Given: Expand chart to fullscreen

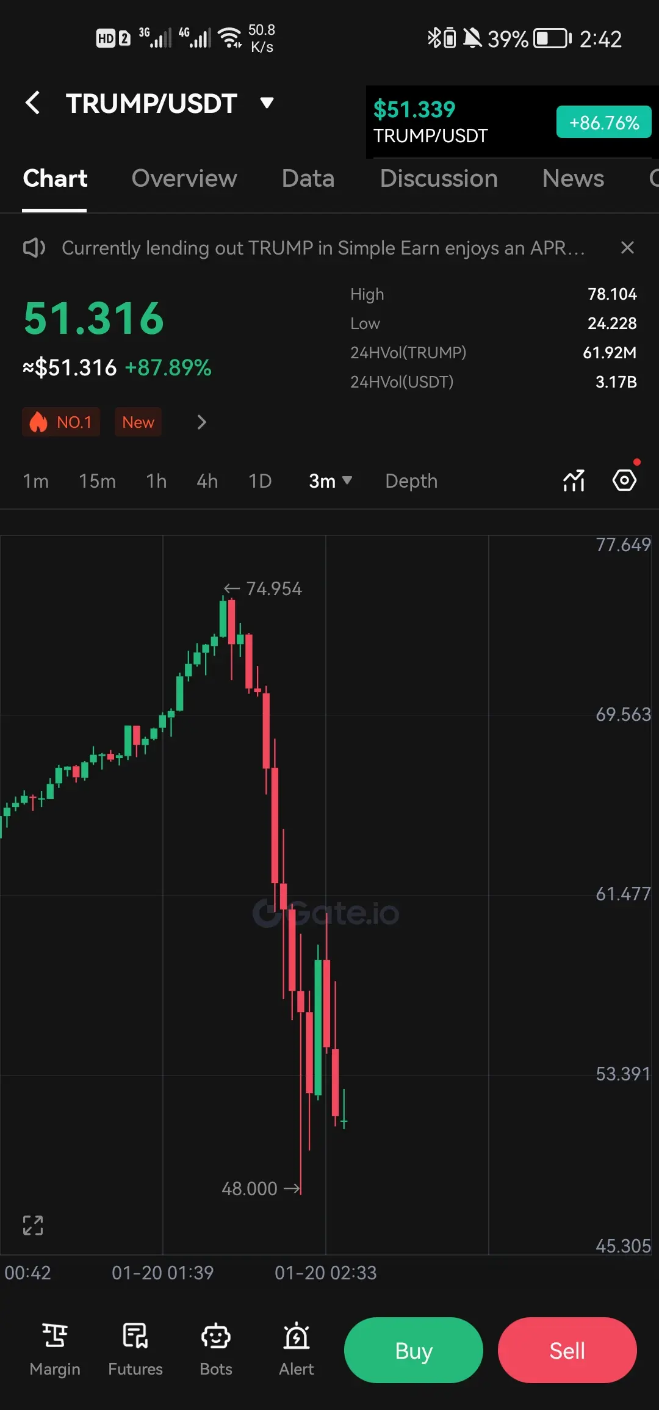Looking at the screenshot, I should click(x=33, y=1224).
